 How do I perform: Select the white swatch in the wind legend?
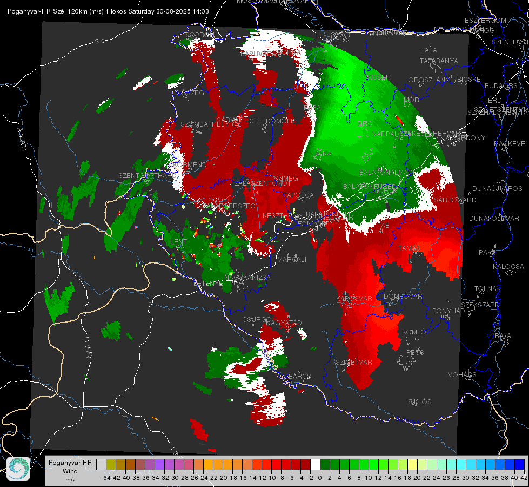click(315, 465)
